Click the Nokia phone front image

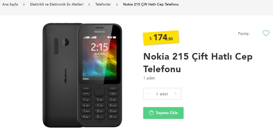[100, 75]
